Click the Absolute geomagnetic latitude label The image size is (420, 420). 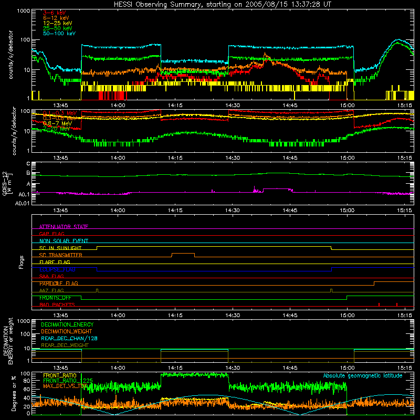click(363, 375)
